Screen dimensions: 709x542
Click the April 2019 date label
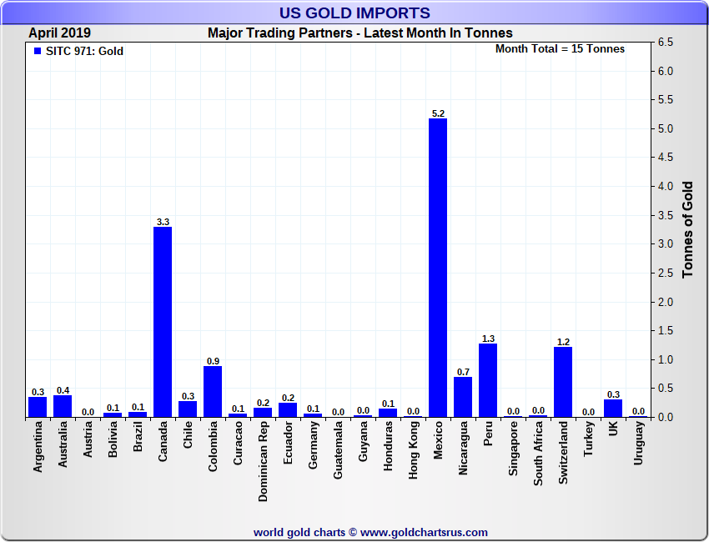pos(60,33)
